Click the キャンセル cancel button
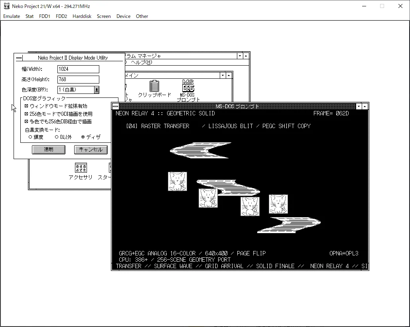This screenshot has width=410, height=327. point(91,150)
